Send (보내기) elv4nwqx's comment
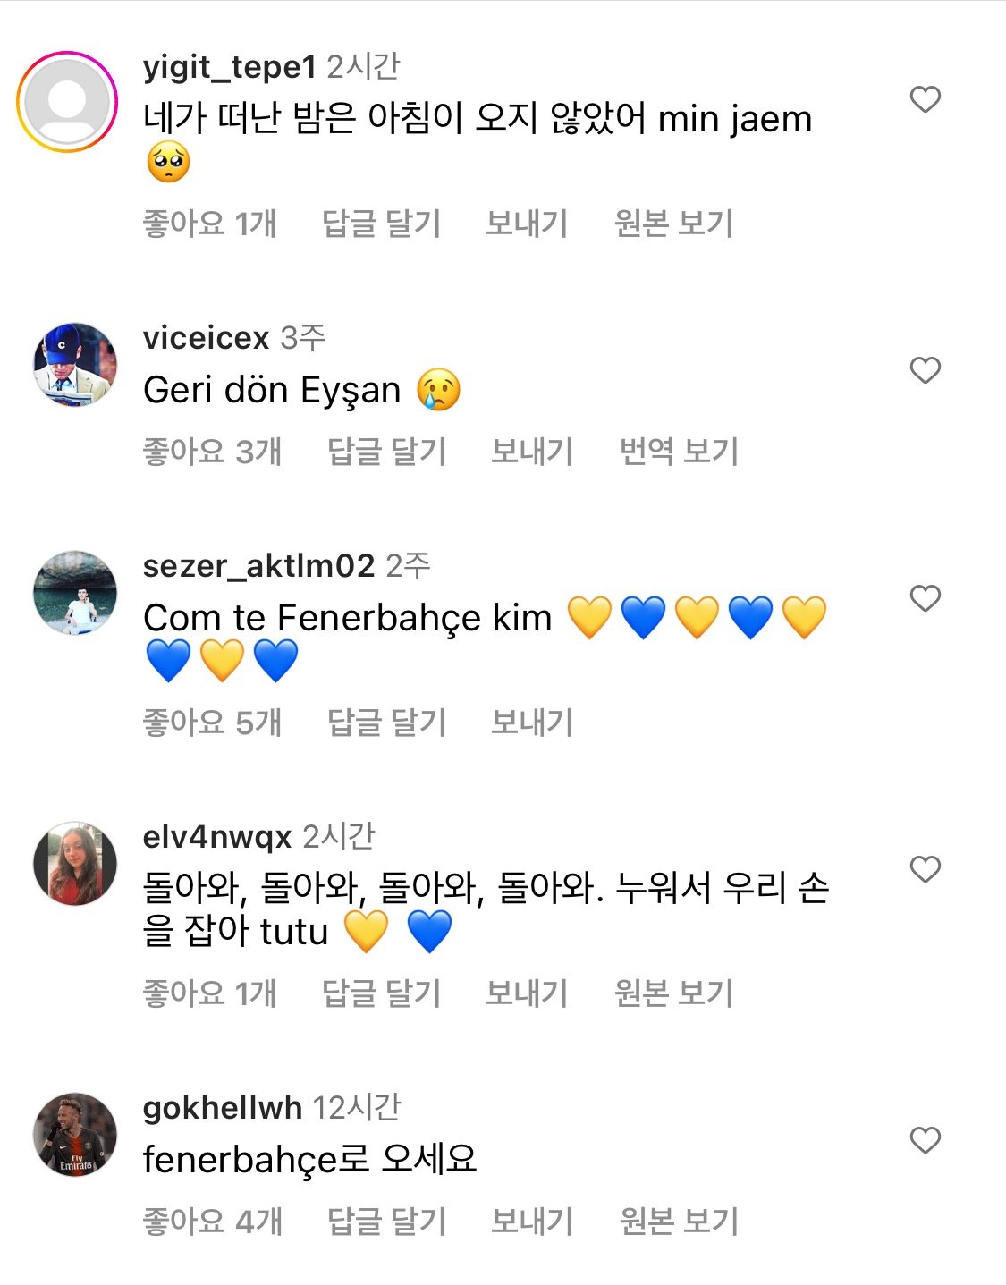Screen dimensions: 1006x1285 point(527,993)
